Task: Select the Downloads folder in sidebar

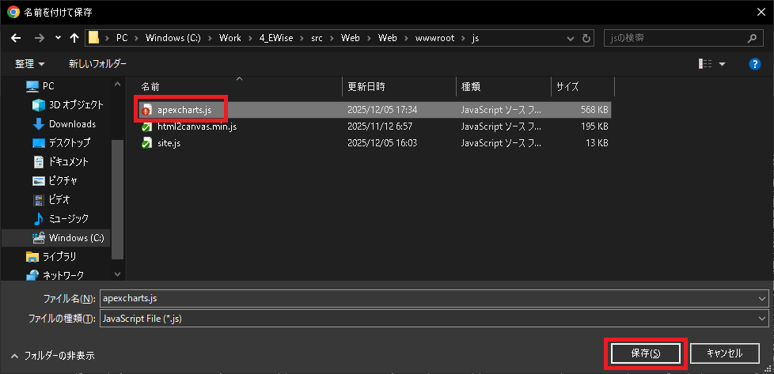Action: pyautogui.click(x=71, y=124)
